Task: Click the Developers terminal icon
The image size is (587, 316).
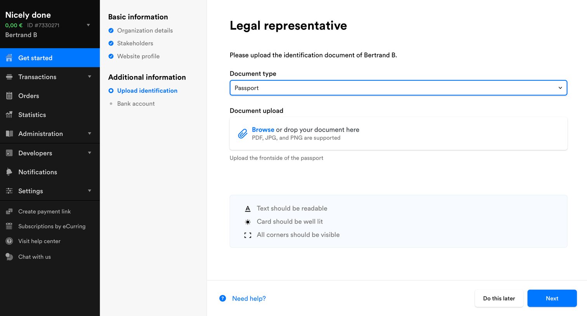Action: pyautogui.click(x=9, y=153)
